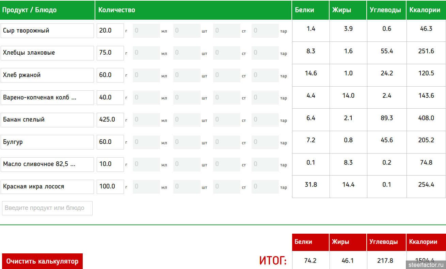Focus the Хлебцы злаковые product field

click(x=47, y=53)
